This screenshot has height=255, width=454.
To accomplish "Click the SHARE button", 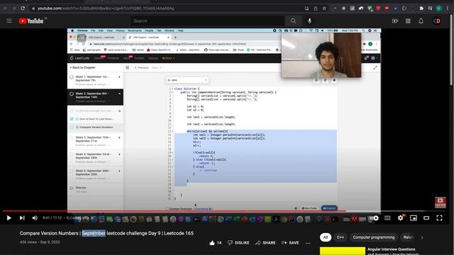I will [265, 243].
